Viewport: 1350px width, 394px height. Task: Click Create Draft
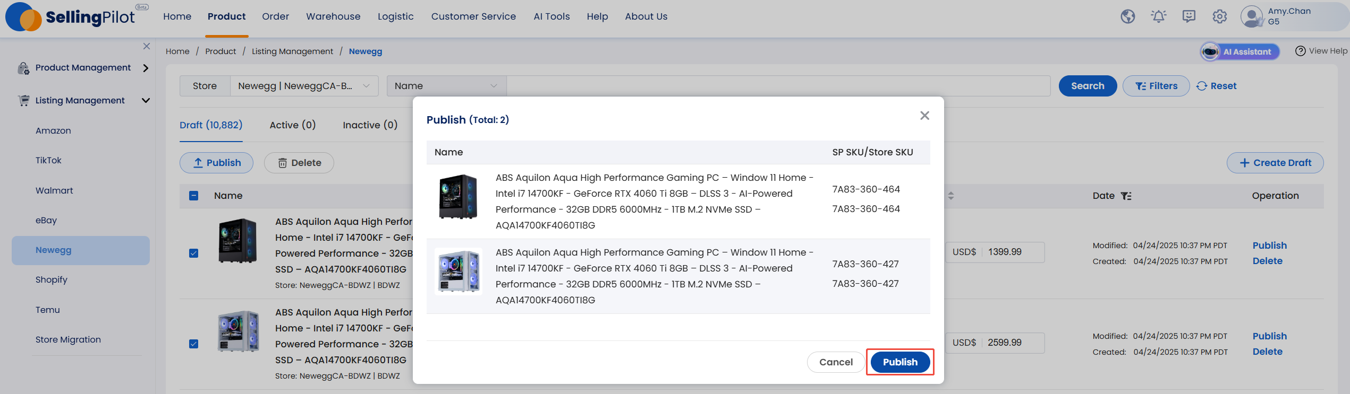pyautogui.click(x=1275, y=163)
